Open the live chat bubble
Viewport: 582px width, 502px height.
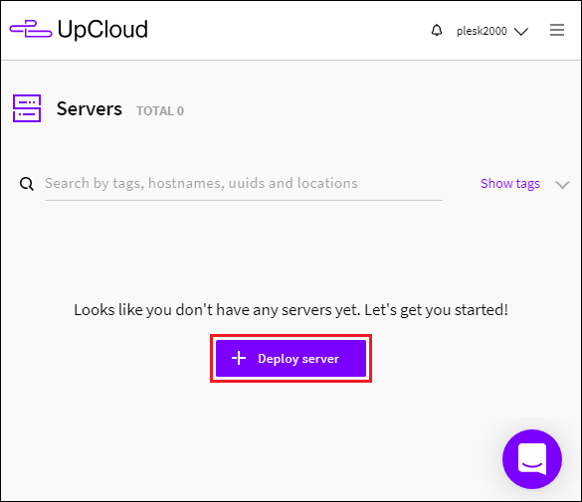(532, 459)
